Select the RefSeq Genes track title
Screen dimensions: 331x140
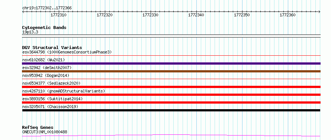point(38,128)
